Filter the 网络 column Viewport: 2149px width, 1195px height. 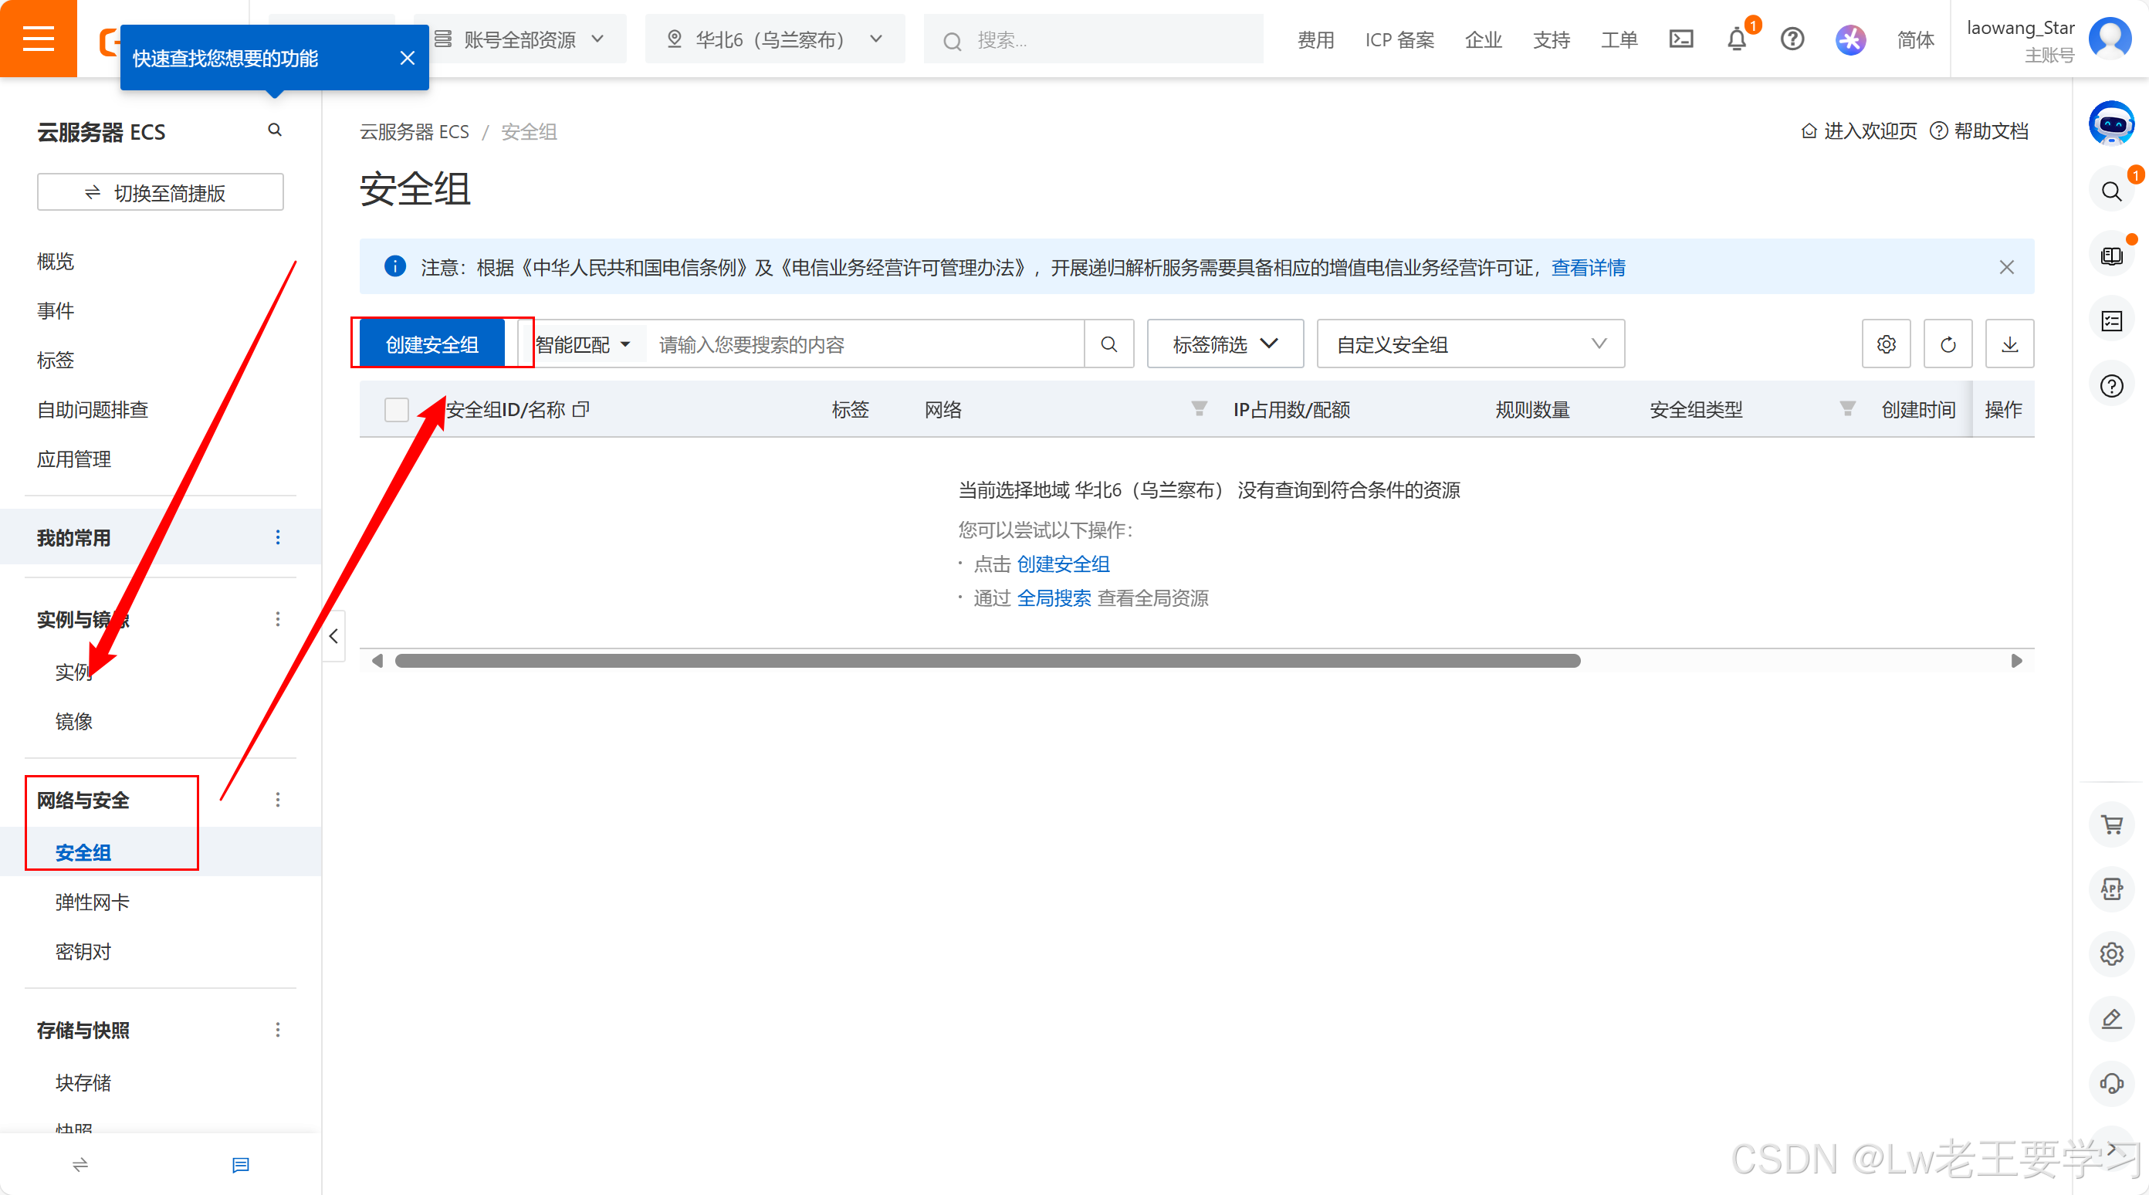(x=1199, y=408)
